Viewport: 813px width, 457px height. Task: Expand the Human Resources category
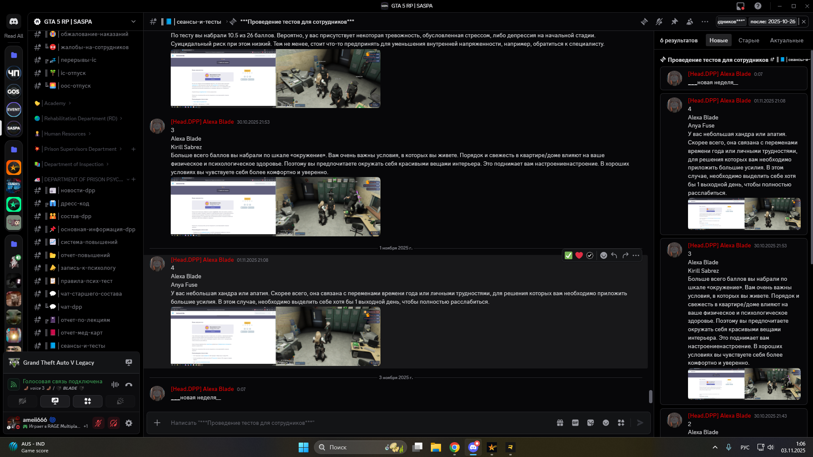tap(65, 134)
